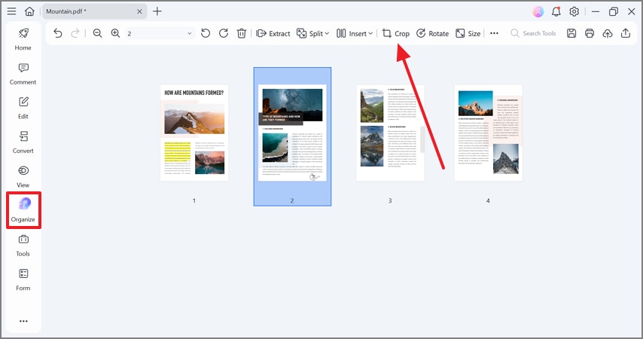Click the Search Tools field
Image resolution: width=643 pixels, height=339 pixels.
click(x=533, y=34)
